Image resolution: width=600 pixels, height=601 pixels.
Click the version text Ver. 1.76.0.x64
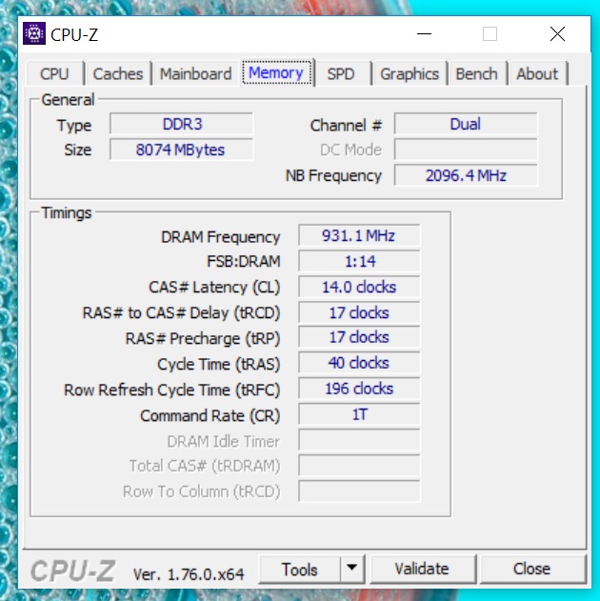click(x=189, y=573)
